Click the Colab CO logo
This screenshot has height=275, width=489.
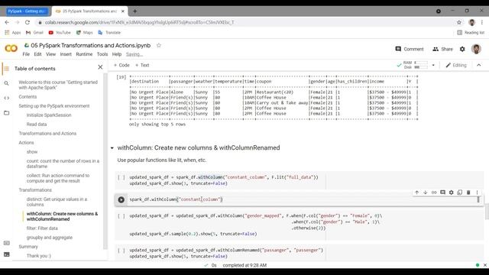tap(11, 48)
